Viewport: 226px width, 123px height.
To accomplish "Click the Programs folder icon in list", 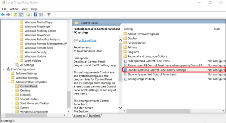I will tap(125, 52).
